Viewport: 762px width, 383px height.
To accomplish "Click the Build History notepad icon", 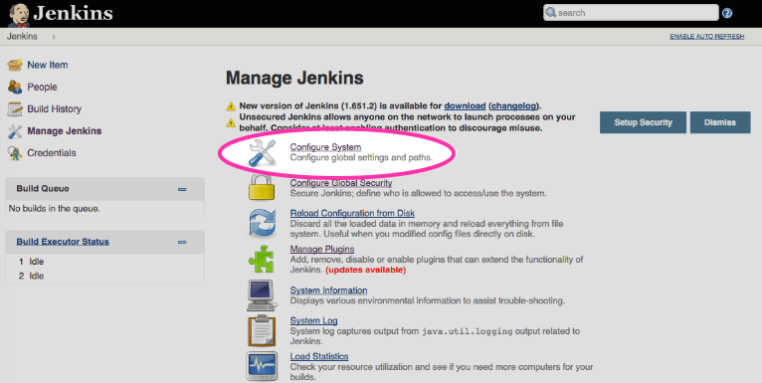I will 15,108.
